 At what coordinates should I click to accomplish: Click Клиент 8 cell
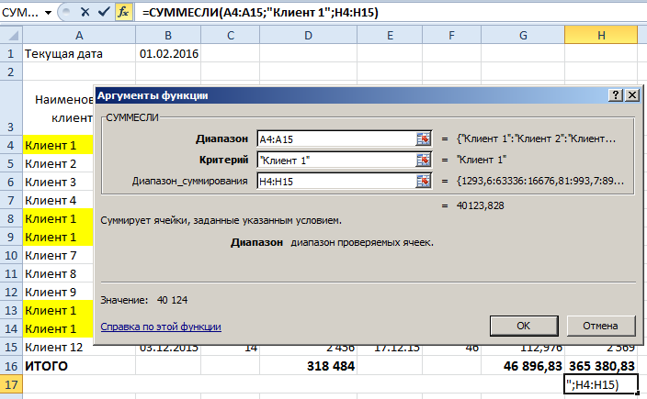click(x=58, y=273)
